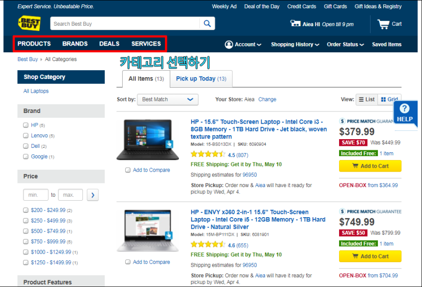Open Deal of the Day
Screen dimensions: 422x287
point(262,6)
